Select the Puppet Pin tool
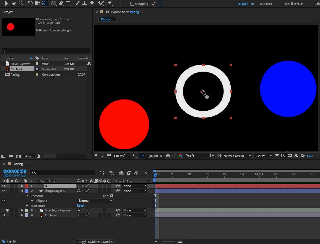This screenshot has width=320, height=244. click(109, 3)
